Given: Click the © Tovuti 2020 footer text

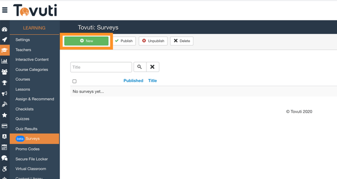Looking at the screenshot, I should click(x=299, y=112).
